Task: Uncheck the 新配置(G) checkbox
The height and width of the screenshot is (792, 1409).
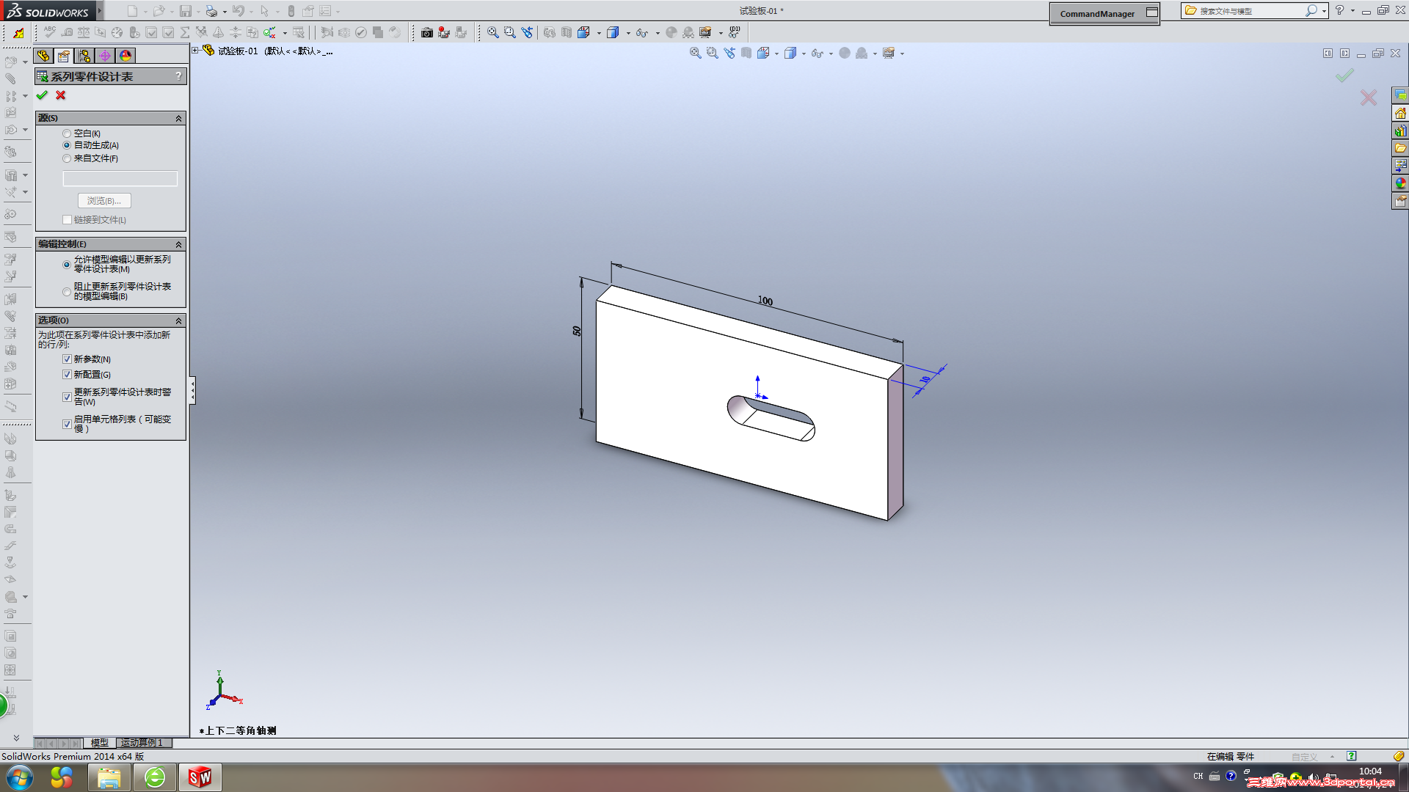Action: pos(67,375)
